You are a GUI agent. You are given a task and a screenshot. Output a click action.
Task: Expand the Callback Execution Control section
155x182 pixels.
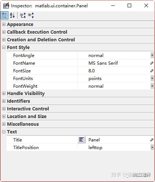4,32
